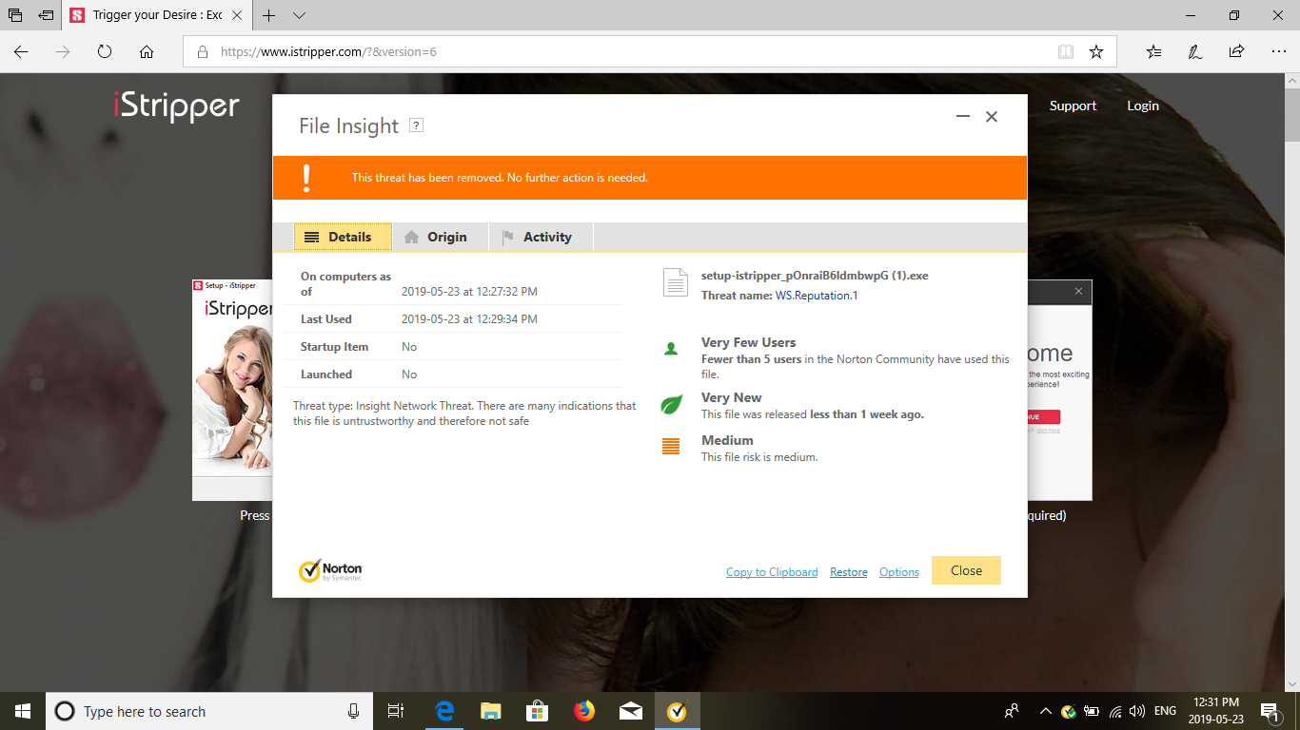Click Norton icon in system tray
This screenshot has width=1300, height=730.
point(1069,711)
